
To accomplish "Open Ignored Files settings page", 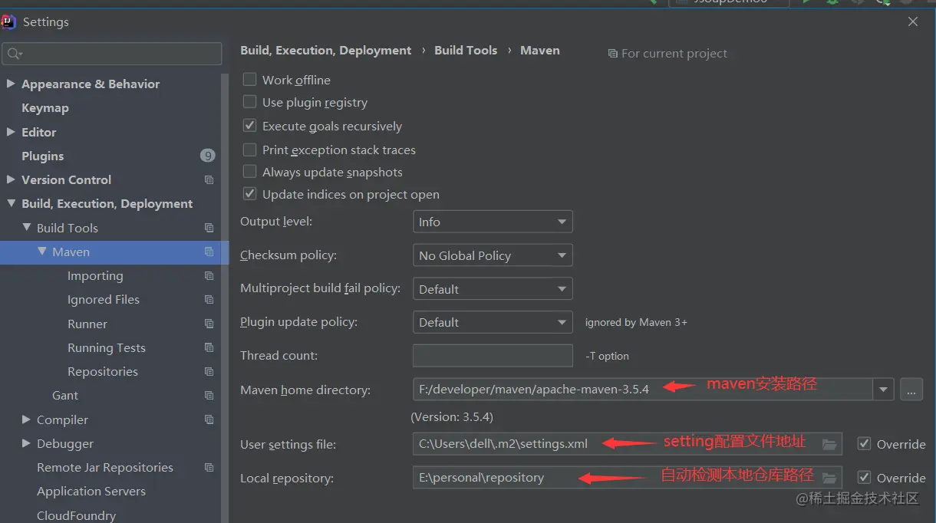I will pos(104,300).
